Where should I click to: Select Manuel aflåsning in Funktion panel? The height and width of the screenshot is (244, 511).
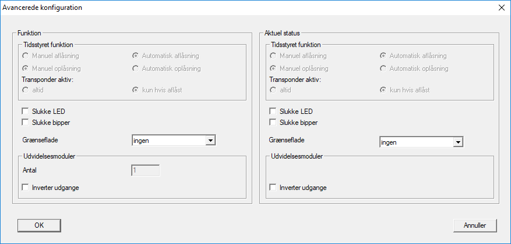(25, 56)
